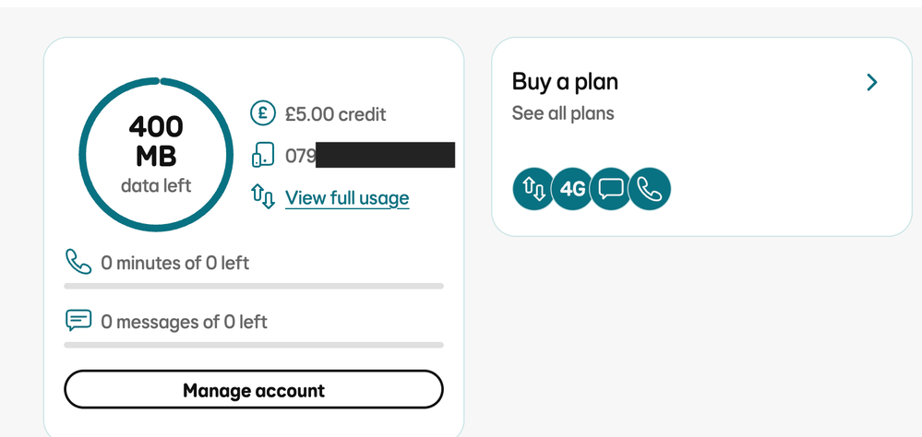
Task: Click the speech bubble icon beside messages
Action: (78, 321)
